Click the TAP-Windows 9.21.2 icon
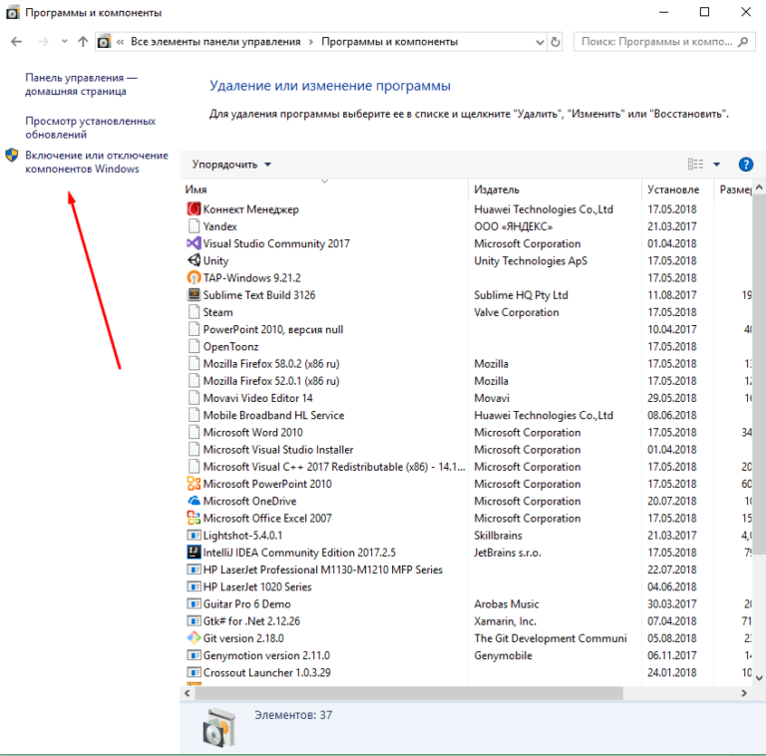The width and height of the screenshot is (766, 756). tap(193, 277)
